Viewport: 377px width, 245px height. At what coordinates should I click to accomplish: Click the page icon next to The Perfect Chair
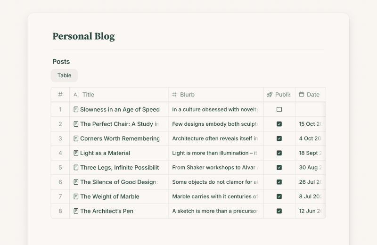tap(76, 124)
